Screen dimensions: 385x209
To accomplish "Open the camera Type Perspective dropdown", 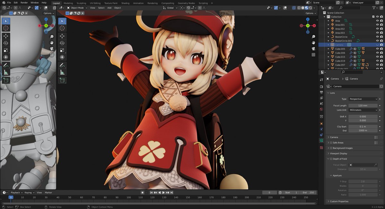I will tap(363, 99).
